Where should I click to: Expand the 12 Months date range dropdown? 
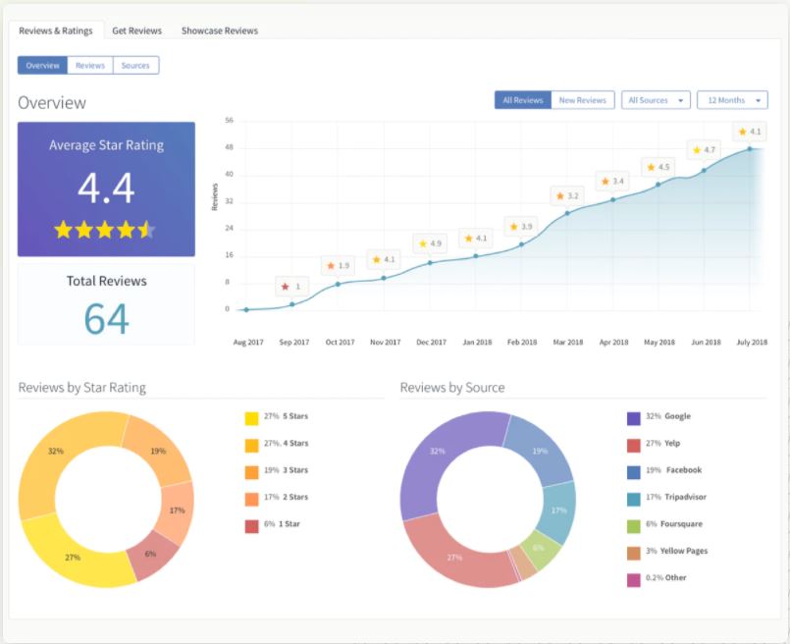pos(732,99)
